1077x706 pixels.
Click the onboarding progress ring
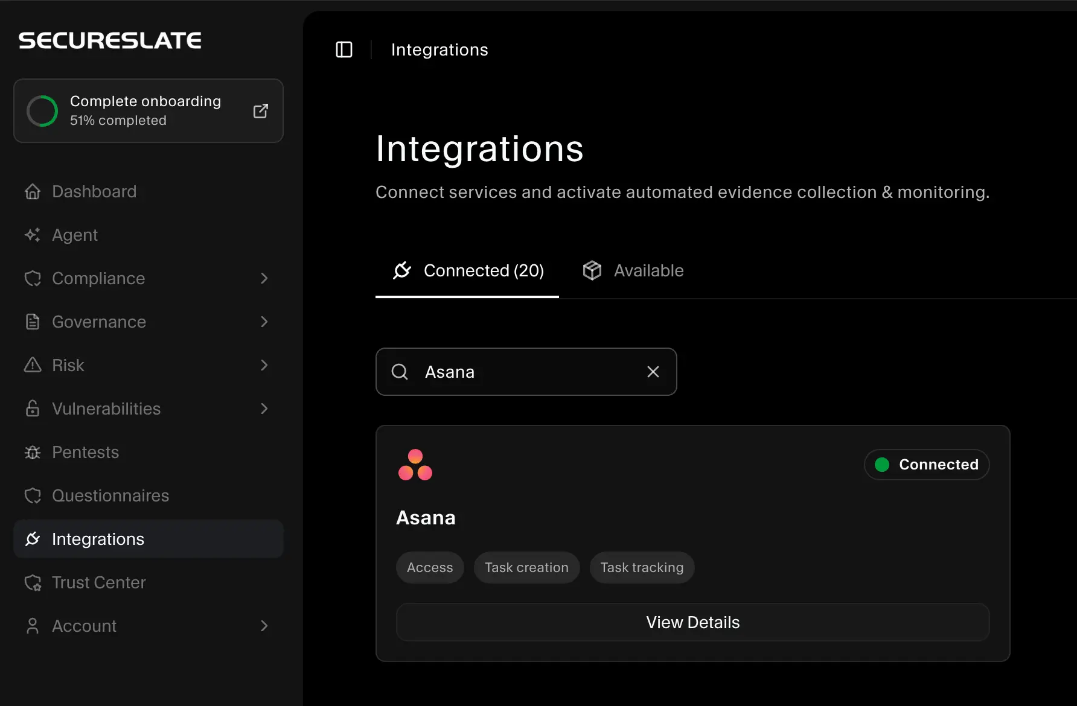[x=42, y=111]
